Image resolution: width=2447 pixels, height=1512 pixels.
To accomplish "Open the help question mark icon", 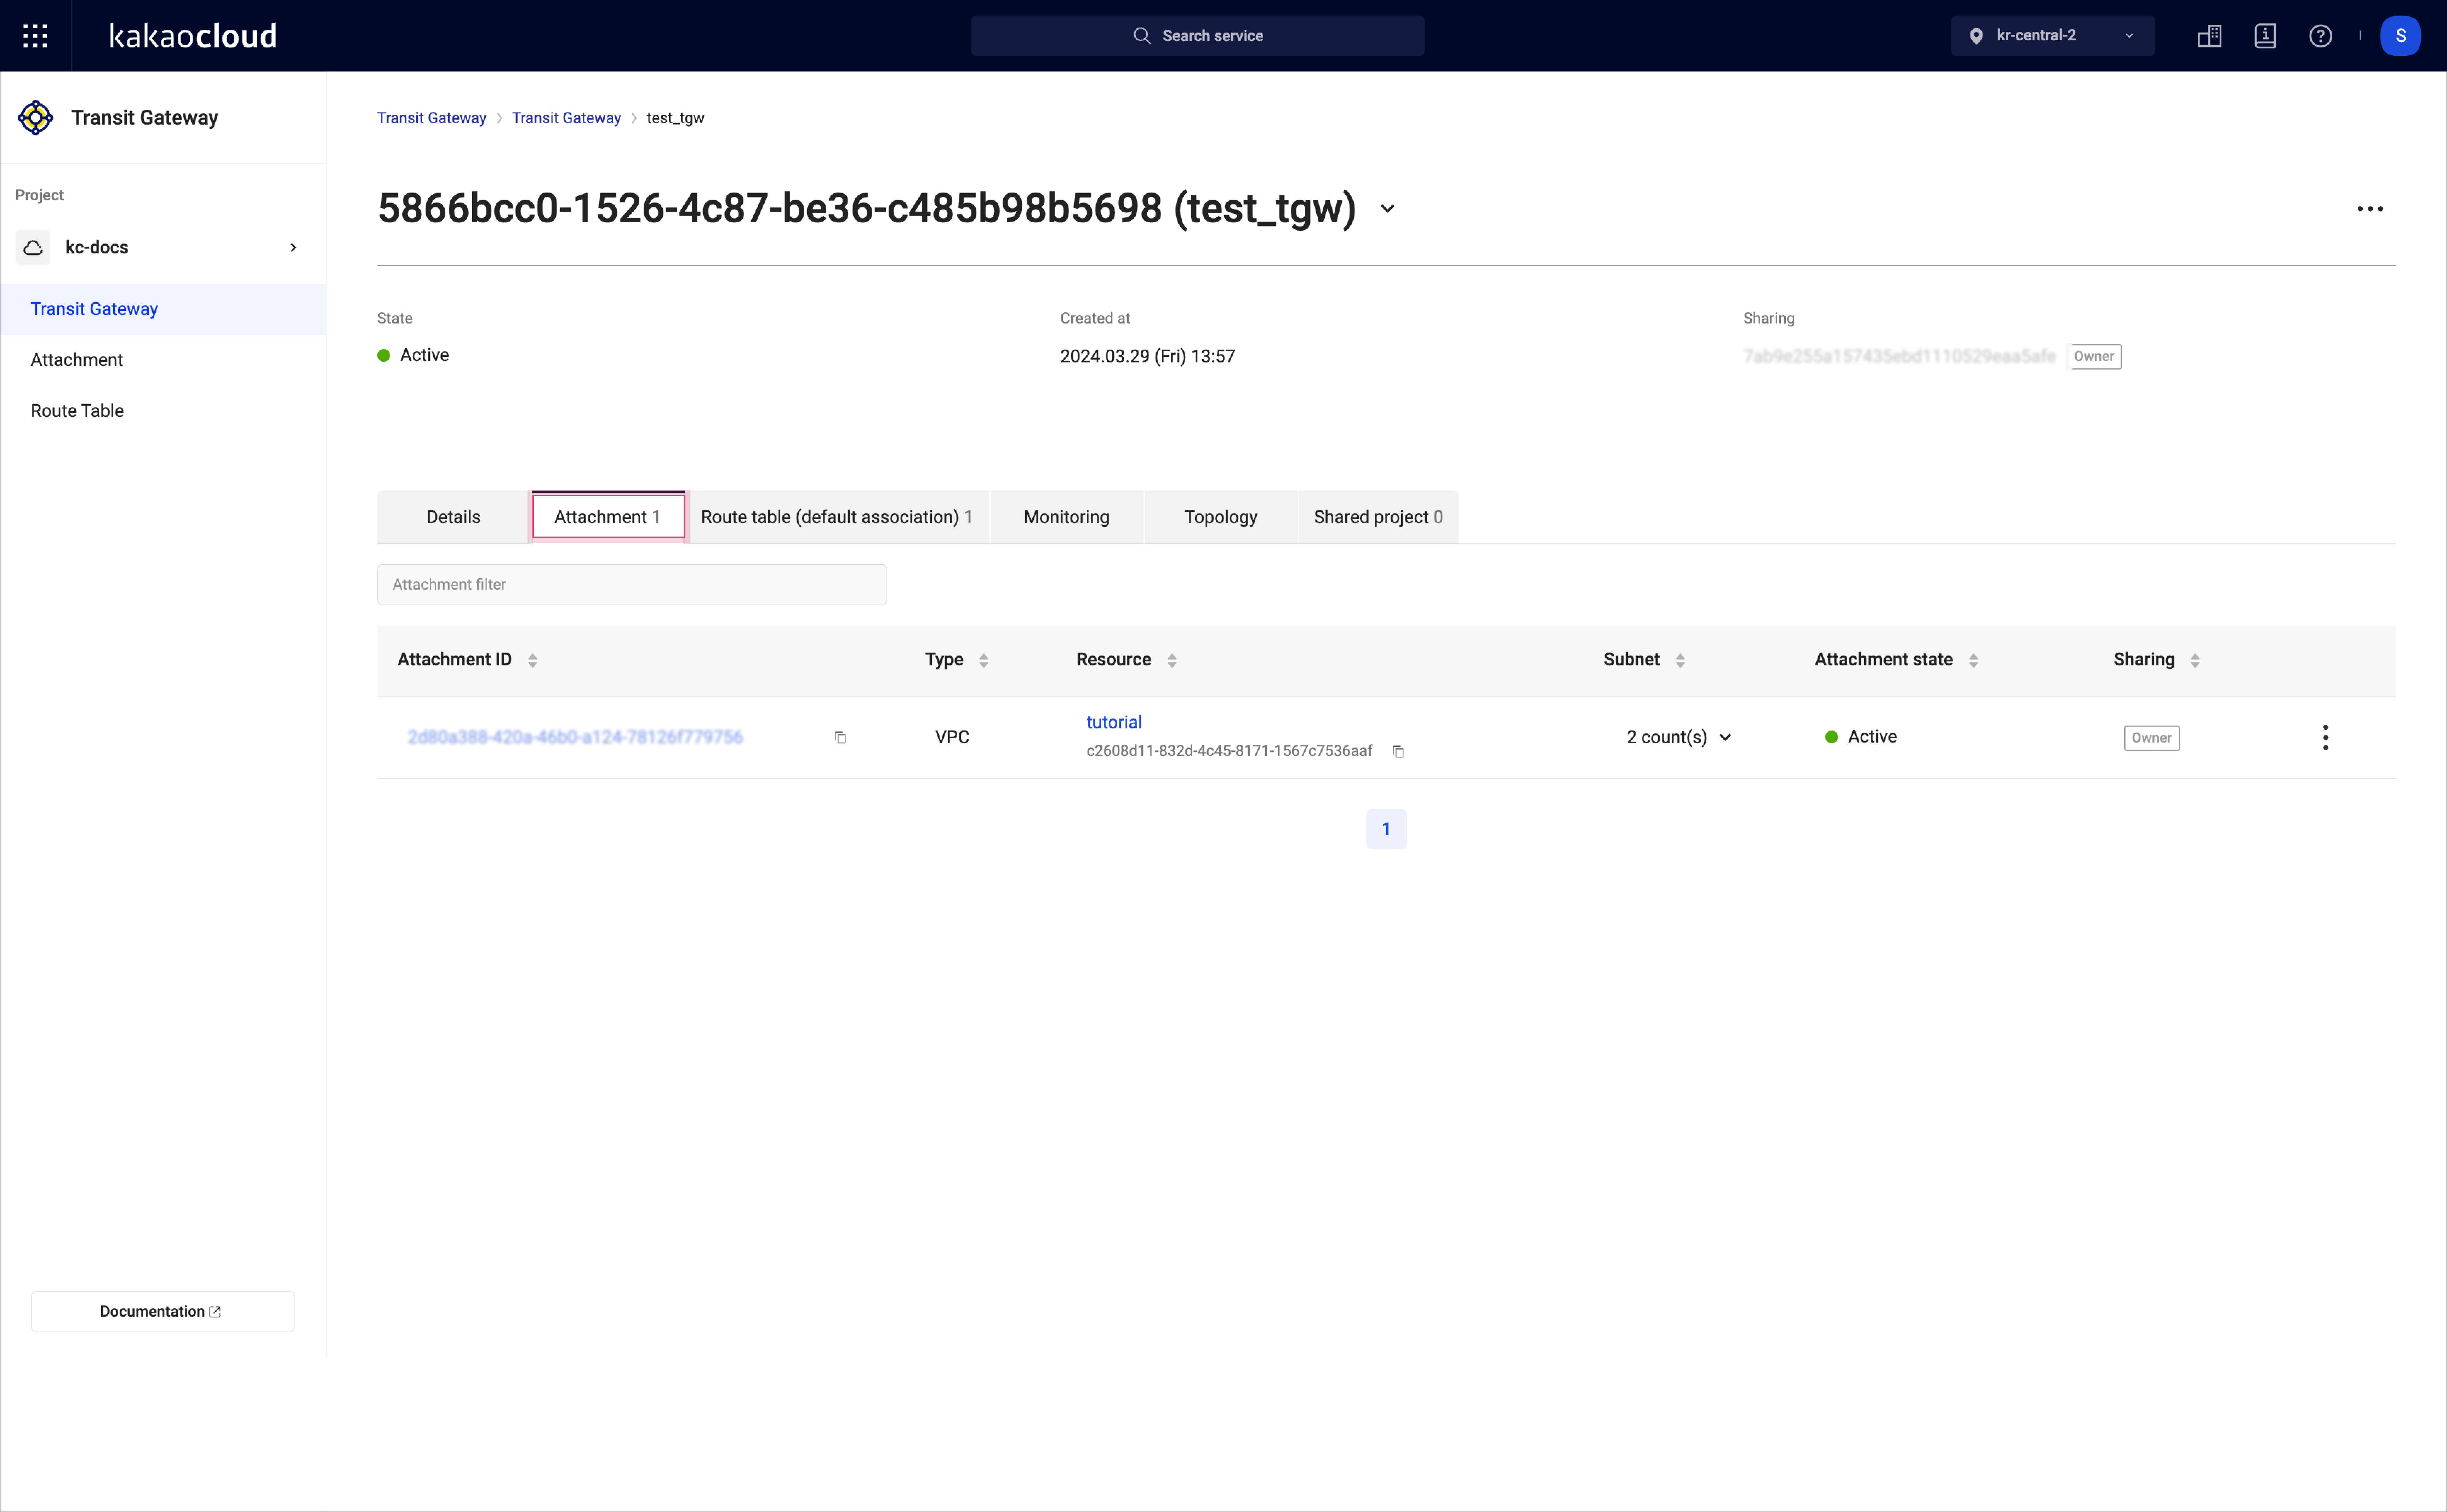I will [2321, 36].
